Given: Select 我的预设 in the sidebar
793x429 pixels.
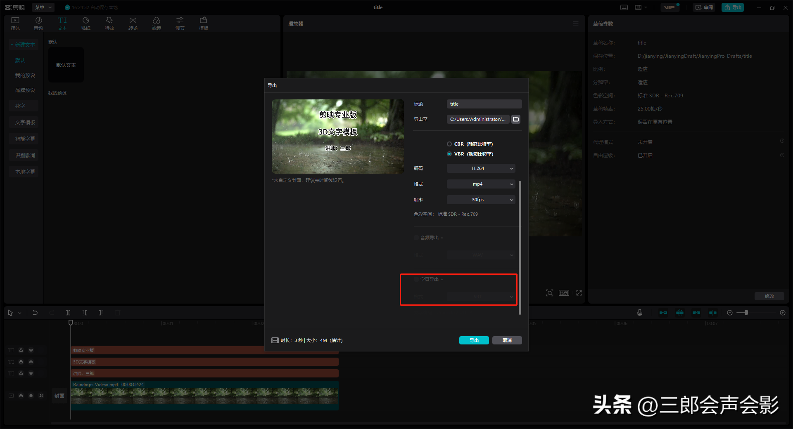Looking at the screenshot, I should tap(25, 75).
